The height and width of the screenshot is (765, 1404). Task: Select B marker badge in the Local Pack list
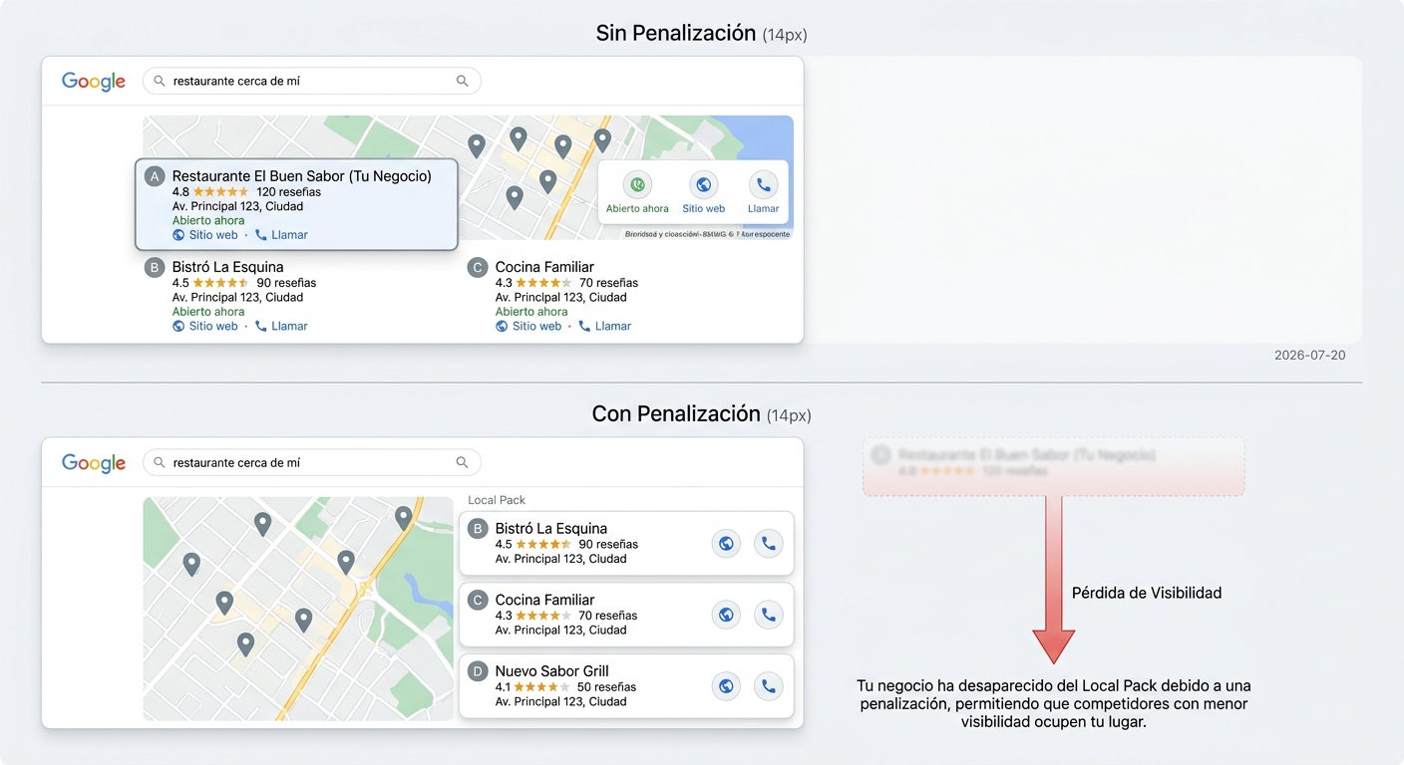coord(478,529)
